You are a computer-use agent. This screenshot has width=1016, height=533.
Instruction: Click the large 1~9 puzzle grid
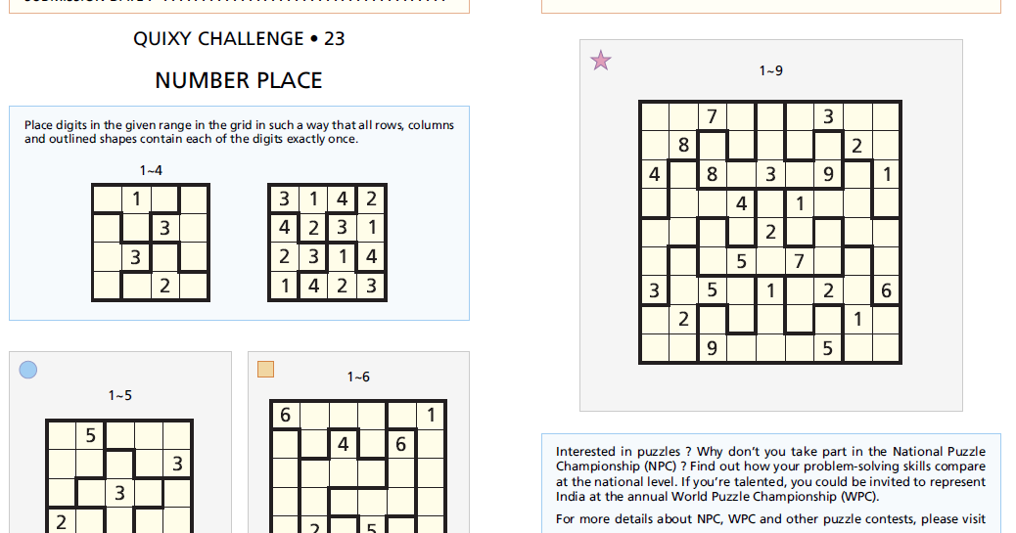coord(770,232)
